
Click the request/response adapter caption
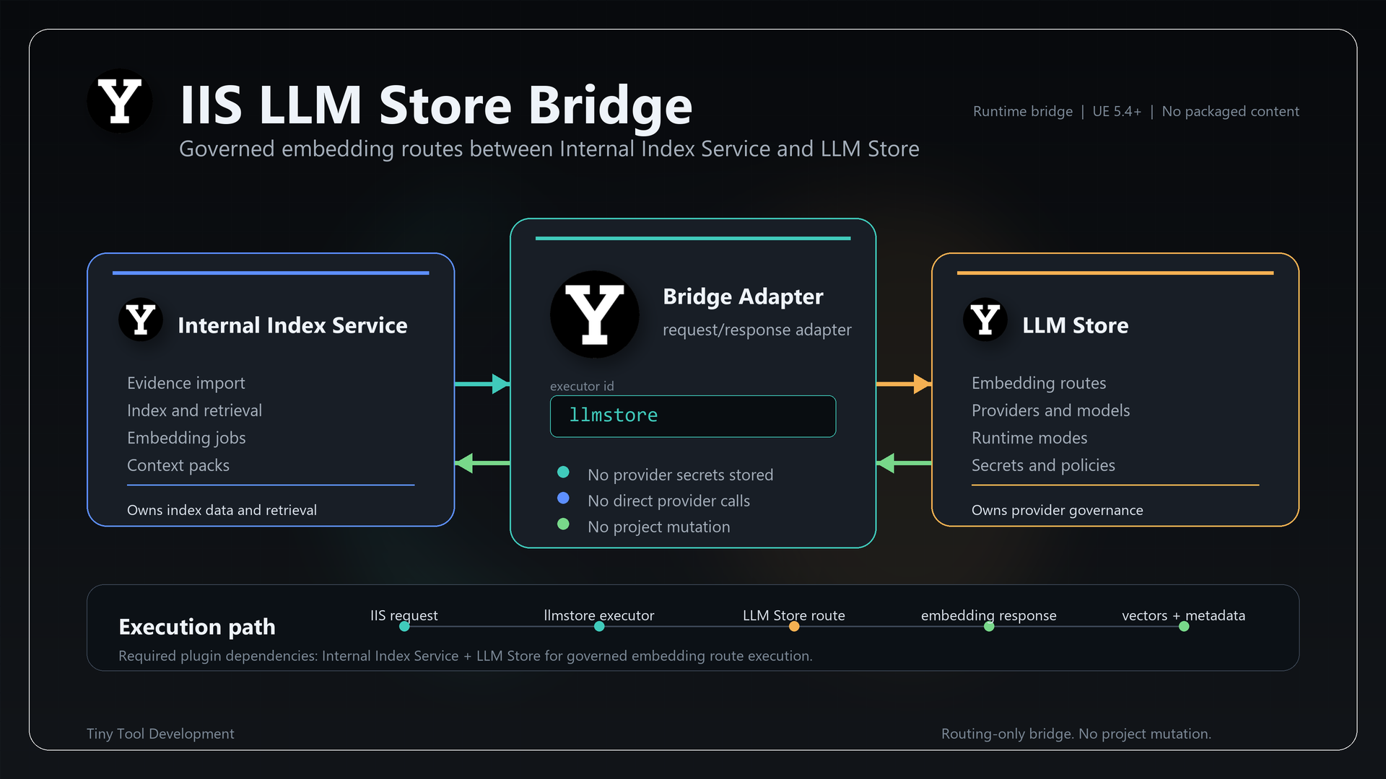(757, 330)
